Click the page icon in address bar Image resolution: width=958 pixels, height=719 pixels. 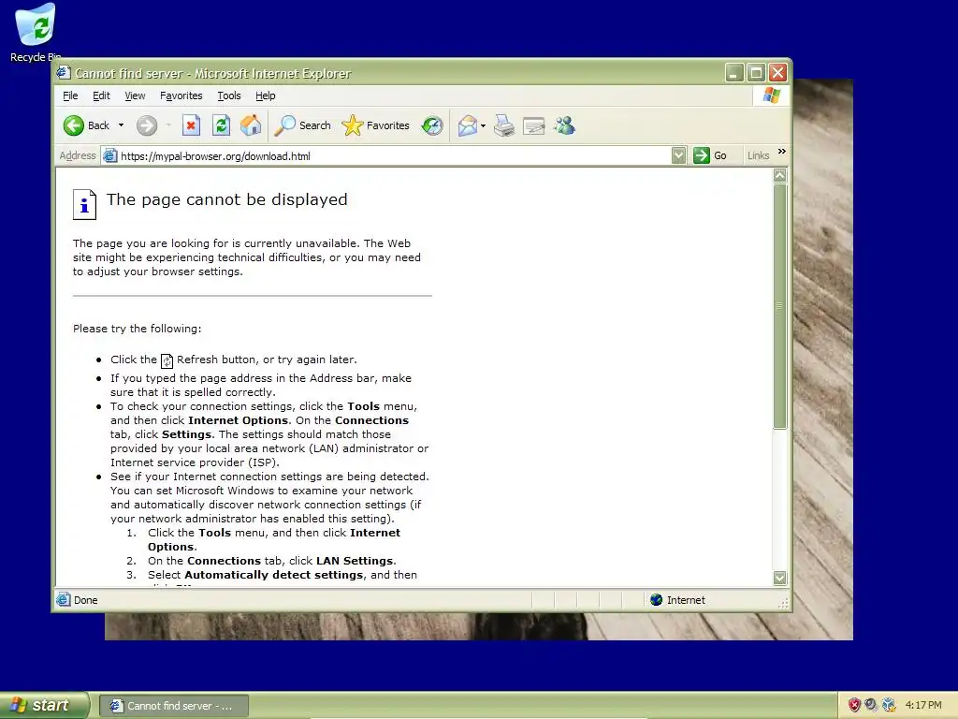(x=110, y=155)
